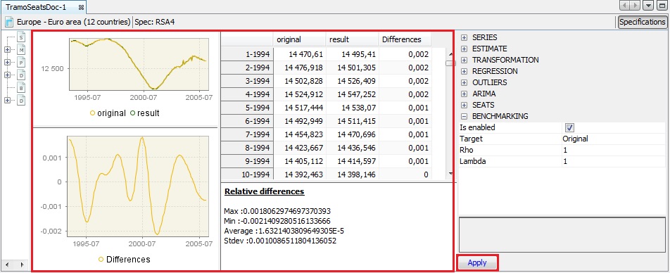Click the scroll-tabs-left arrow at top right
The height and width of the screenshot is (273, 670).
[x=625, y=6]
